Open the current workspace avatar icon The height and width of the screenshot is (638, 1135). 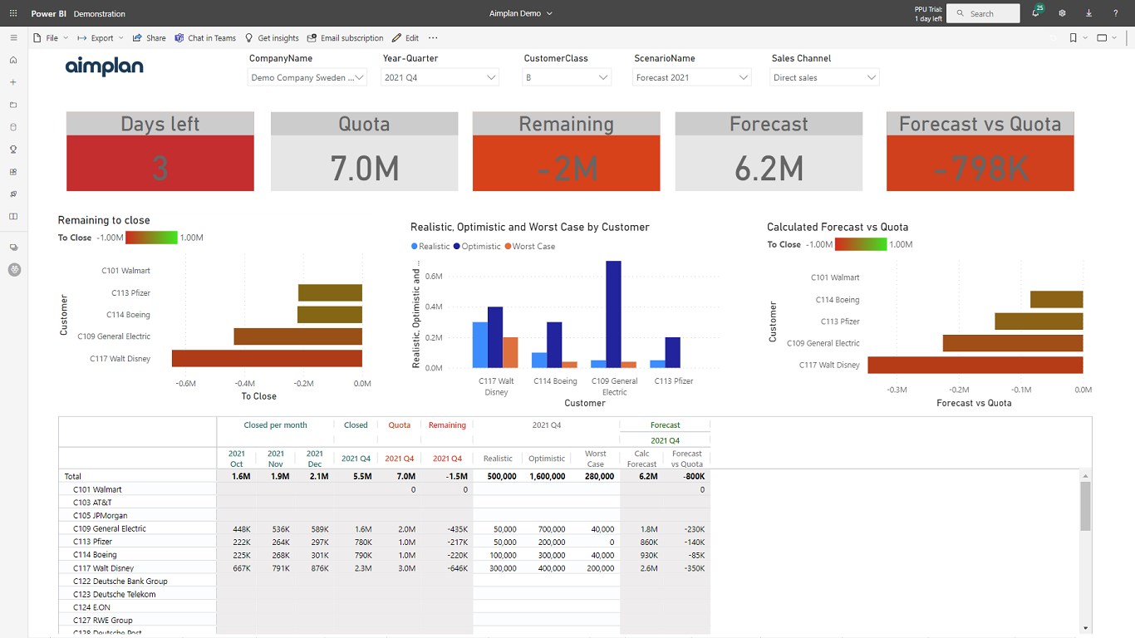pyautogui.click(x=14, y=270)
